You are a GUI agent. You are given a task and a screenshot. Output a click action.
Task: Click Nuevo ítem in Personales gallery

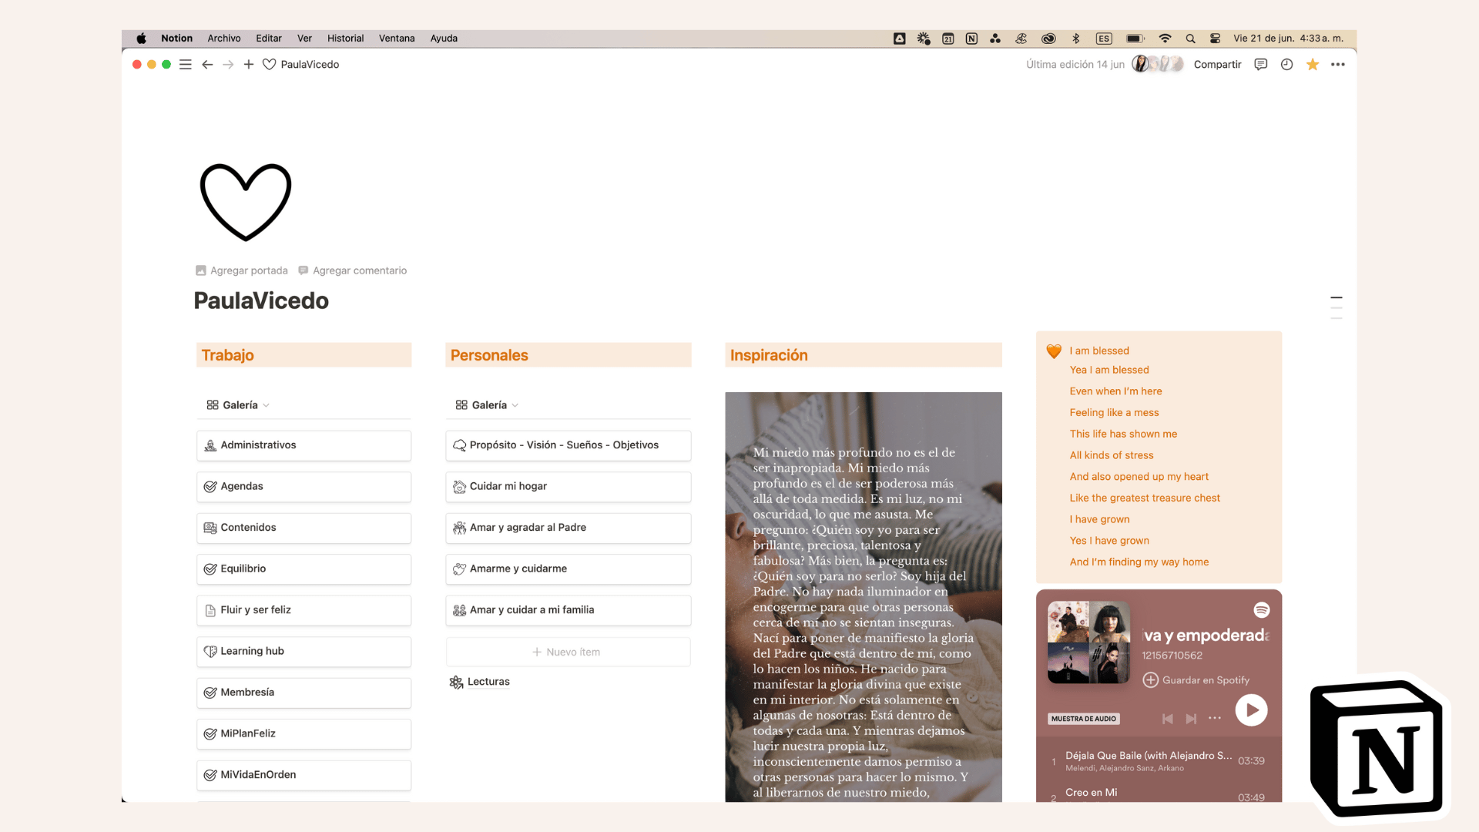567,653
